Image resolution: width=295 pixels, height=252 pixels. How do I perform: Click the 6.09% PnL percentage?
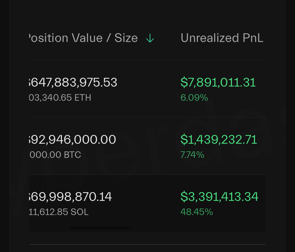194,98
